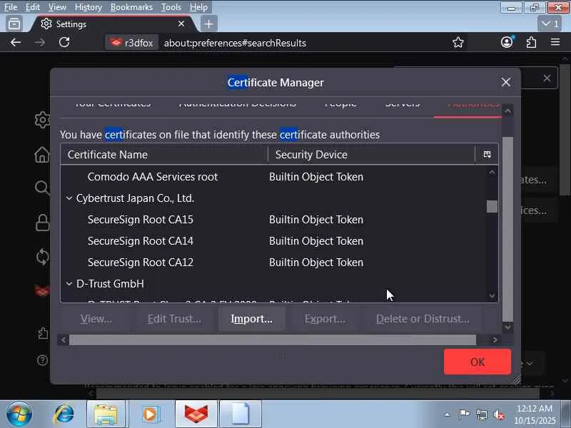This screenshot has height=428, width=571.
Task: Sort by Security Device column header
Action: click(x=371, y=155)
